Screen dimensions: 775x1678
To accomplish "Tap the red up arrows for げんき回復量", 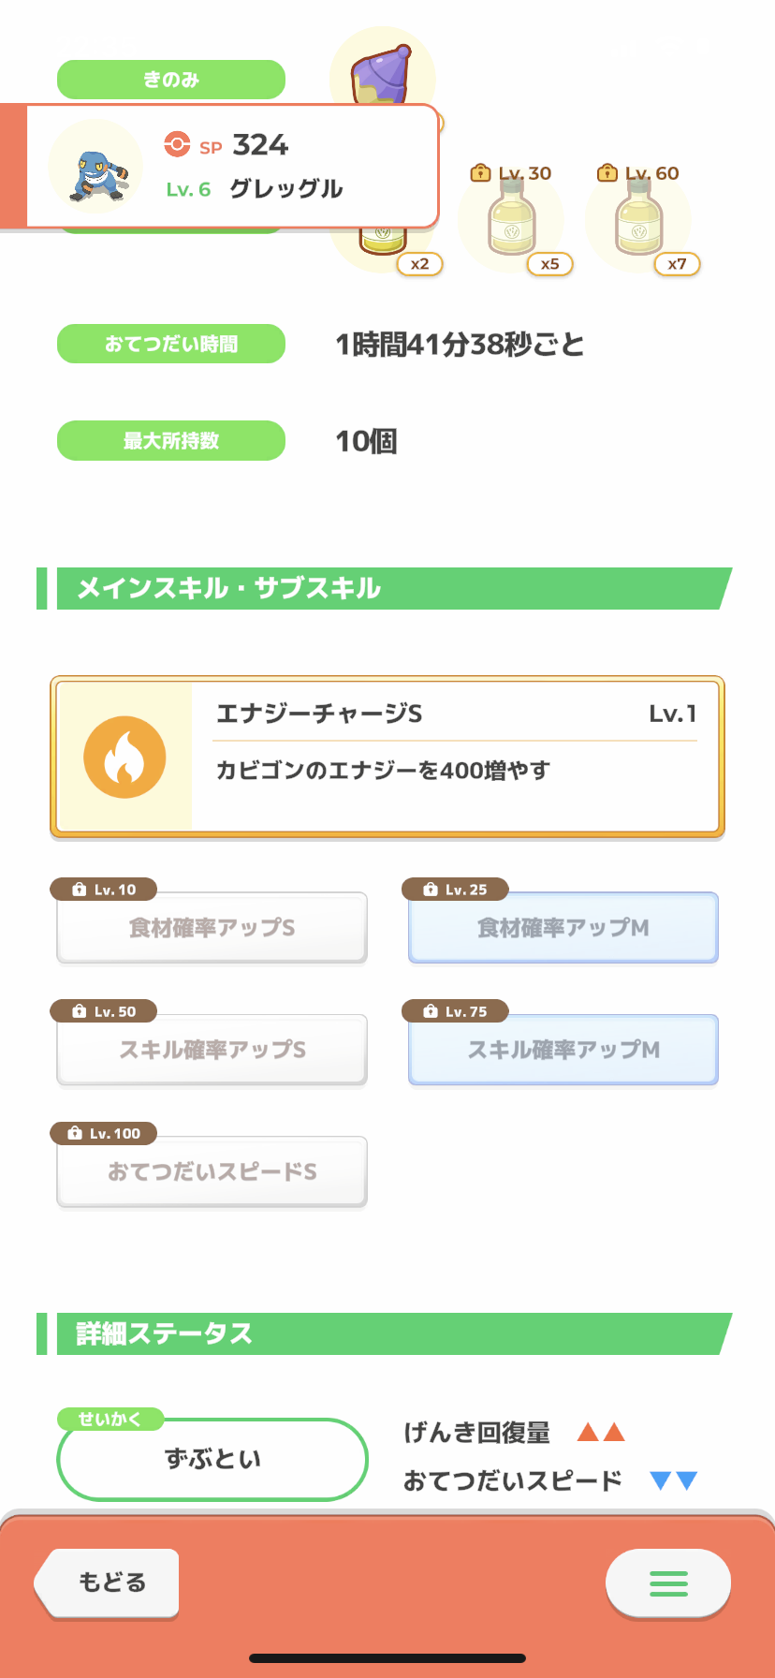I will click(600, 1432).
